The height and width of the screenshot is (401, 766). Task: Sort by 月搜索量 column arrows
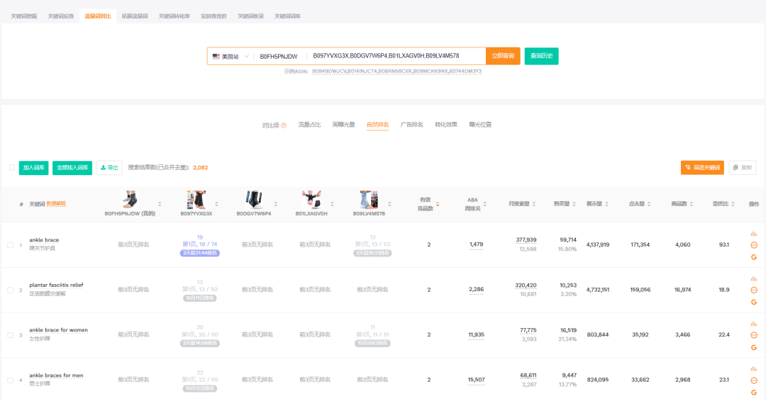534,204
